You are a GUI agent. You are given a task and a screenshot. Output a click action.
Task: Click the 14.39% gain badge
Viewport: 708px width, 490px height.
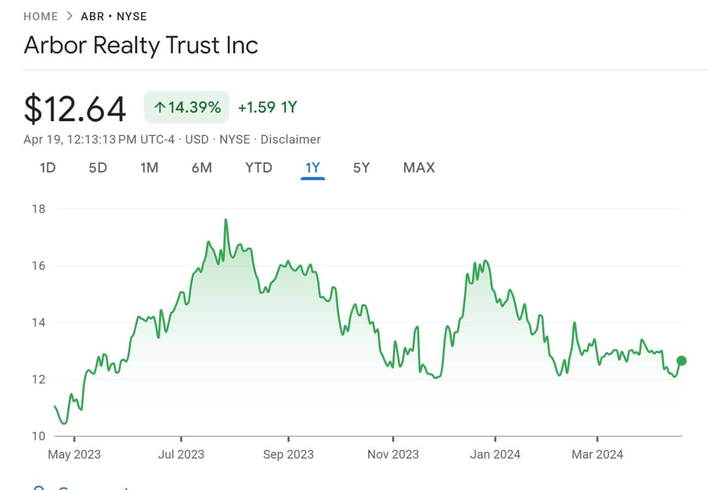pyautogui.click(x=186, y=107)
